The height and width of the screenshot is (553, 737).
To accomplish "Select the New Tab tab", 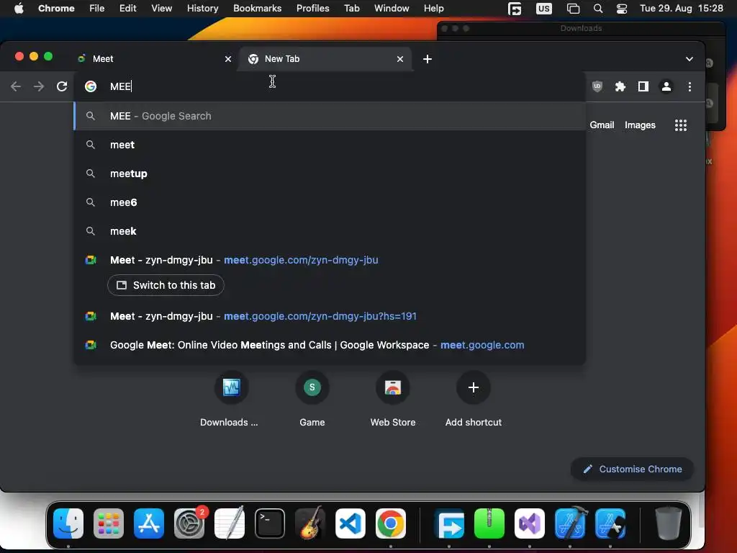I will pyautogui.click(x=325, y=59).
